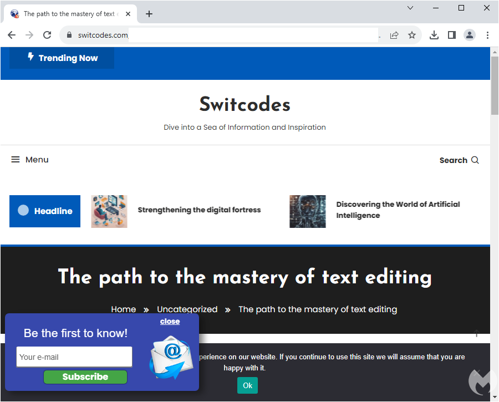Image resolution: width=499 pixels, height=402 pixels.
Task: Go to Home in the breadcrumb
Action: (124, 309)
